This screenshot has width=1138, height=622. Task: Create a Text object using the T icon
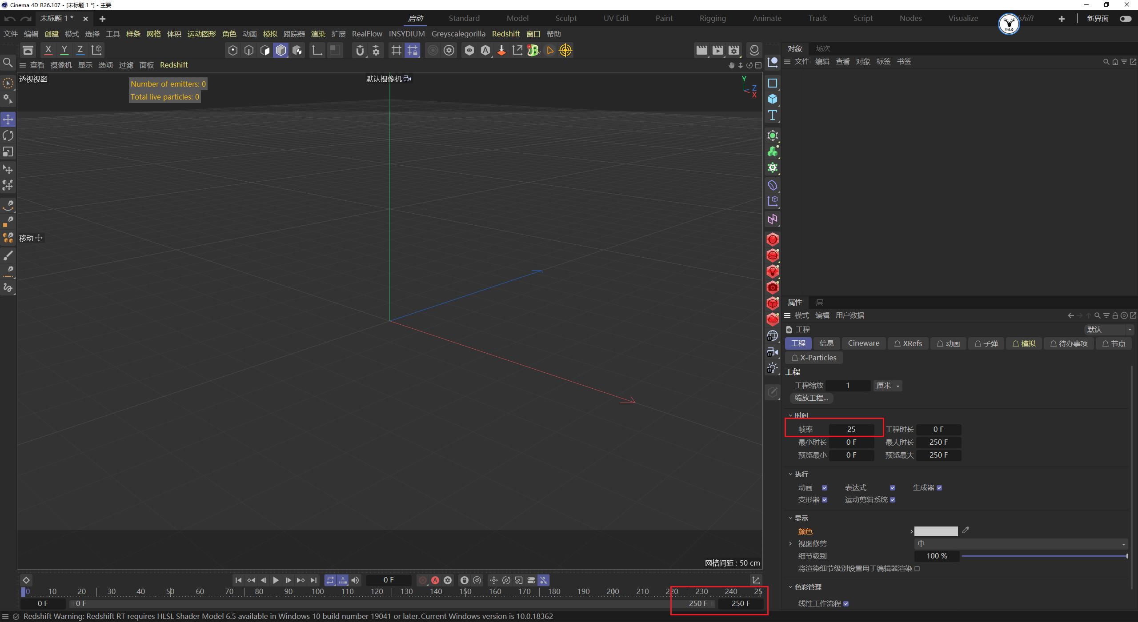tap(773, 115)
